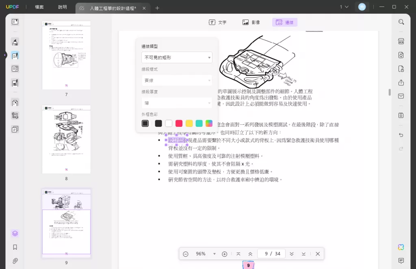
Task: Redo the last action
Action: (401, 149)
